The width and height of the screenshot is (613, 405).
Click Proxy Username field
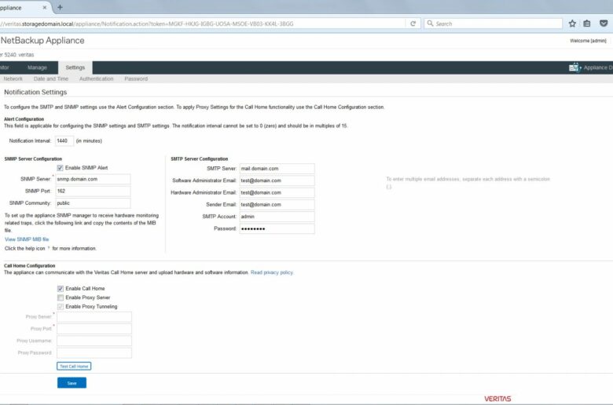[94, 341]
